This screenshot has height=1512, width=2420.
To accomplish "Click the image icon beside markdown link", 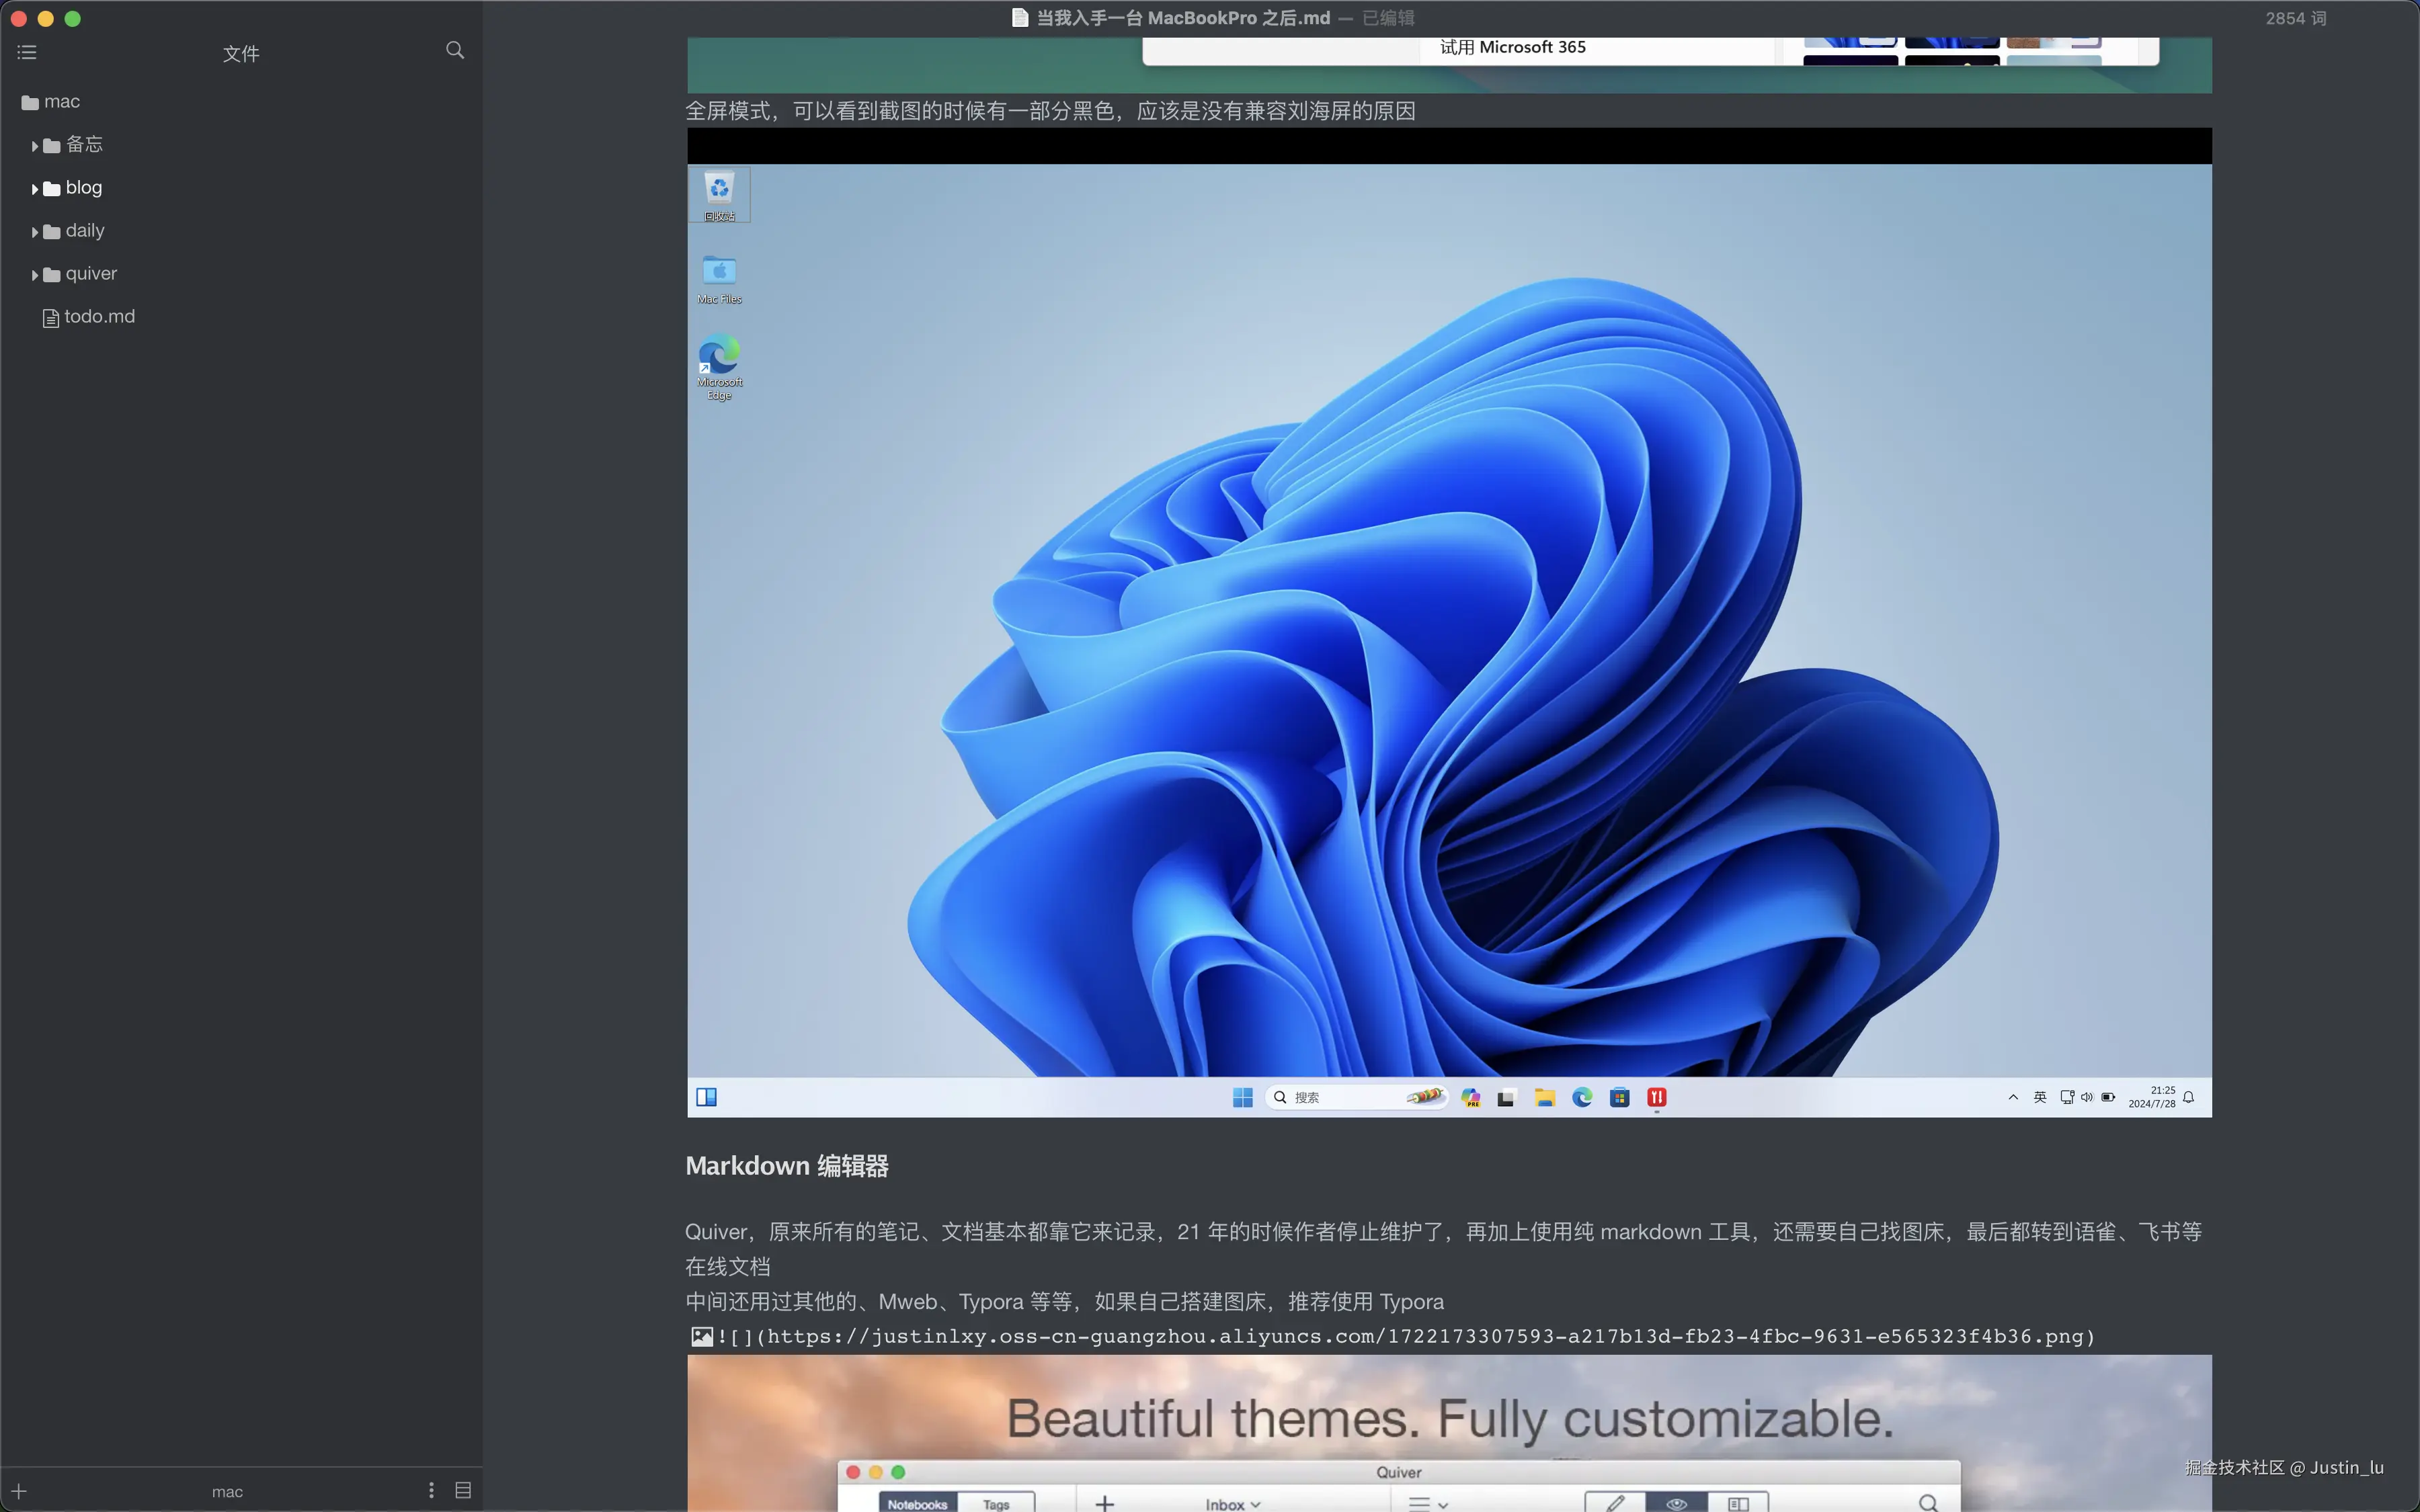I will [702, 1336].
